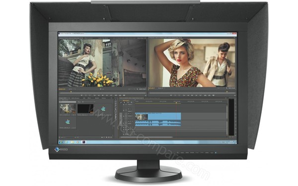Select the Zoom tool in Tools panel
This screenshot has height=186, width=298.
[x=116, y=119]
